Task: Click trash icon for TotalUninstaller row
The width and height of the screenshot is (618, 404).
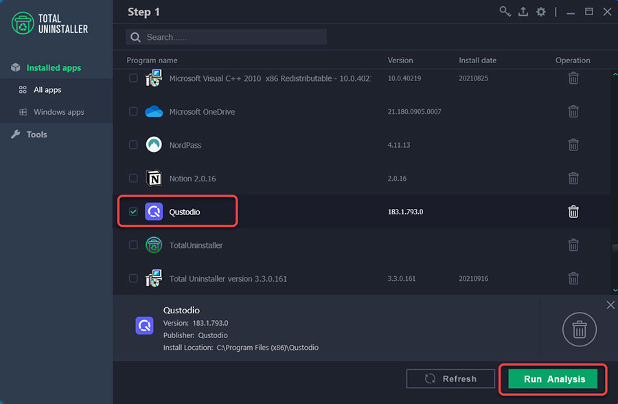Action: (x=573, y=245)
